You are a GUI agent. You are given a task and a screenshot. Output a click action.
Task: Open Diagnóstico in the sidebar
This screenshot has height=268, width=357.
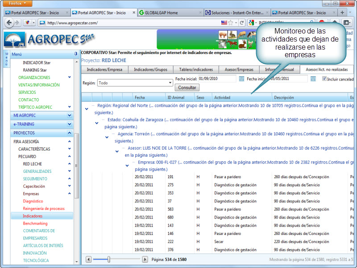tap(33, 201)
